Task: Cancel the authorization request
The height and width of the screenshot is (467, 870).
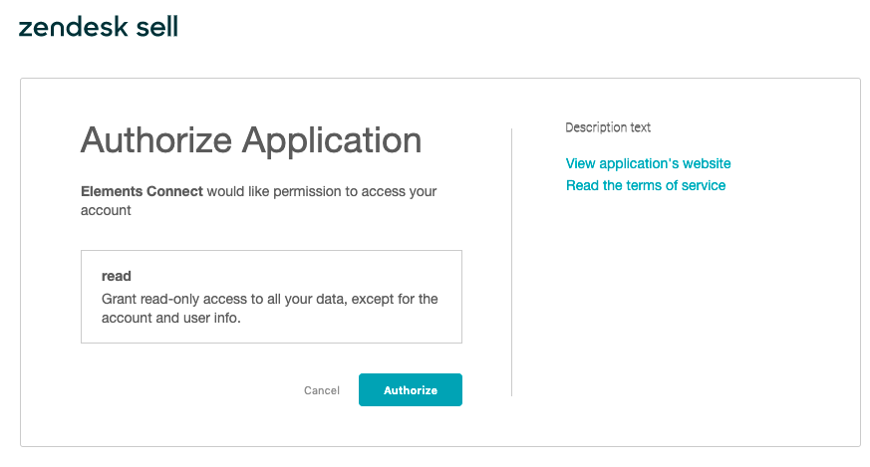Action: pos(321,391)
